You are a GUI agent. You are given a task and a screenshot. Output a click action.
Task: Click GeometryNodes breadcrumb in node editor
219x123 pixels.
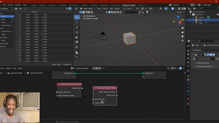[16, 73]
